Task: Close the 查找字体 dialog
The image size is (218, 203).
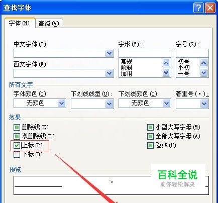Action: (x=210, y=8)
